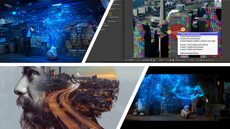
Task: Open the dropdown below Angle of View
Action: click(x=116, y=9)
